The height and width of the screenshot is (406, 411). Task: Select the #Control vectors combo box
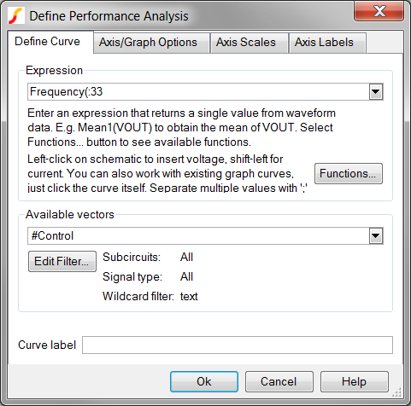(x=205, y=236)
